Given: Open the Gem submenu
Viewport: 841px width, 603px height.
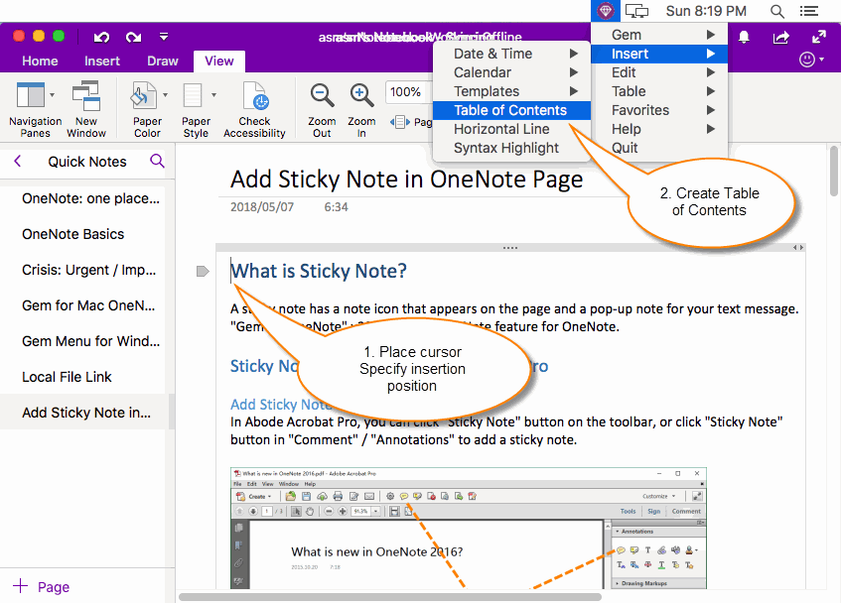Looking at the screenshot, I should pos(659,35).
